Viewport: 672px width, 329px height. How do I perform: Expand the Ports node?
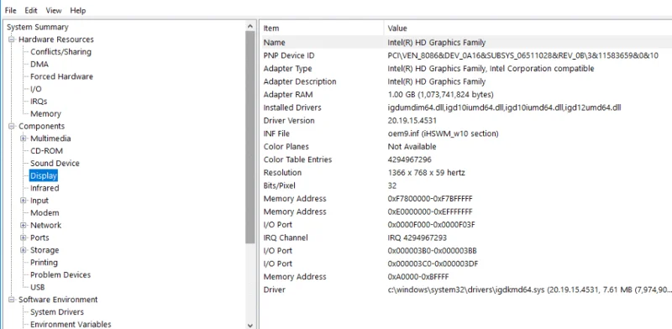[x=24, y=238]
